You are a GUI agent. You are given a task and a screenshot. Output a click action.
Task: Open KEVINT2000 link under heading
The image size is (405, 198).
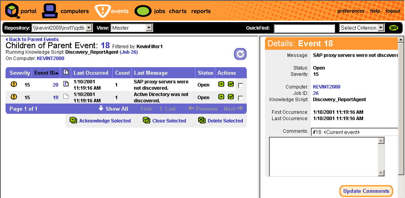tap(51, 58)
